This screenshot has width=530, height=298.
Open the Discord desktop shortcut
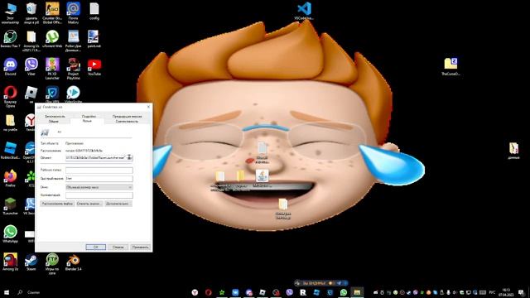tap(10, 66)
